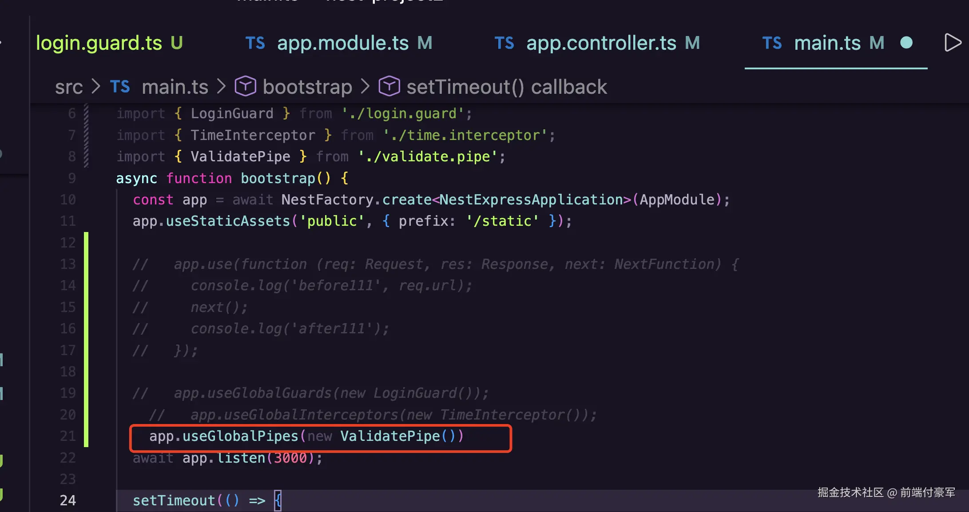Viewport: 969px width, 512px height.
Task: Click the TS icon on app.controller.ts tab
Action: tap(504, 43)
